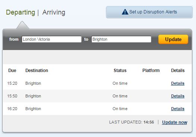The width and height of the screenshot is (196, 137).
Task: Click the On time status of 15:20 train
Action: 120,83
